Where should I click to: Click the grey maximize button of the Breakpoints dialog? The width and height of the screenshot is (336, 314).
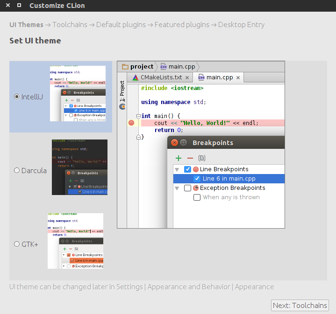184,142
